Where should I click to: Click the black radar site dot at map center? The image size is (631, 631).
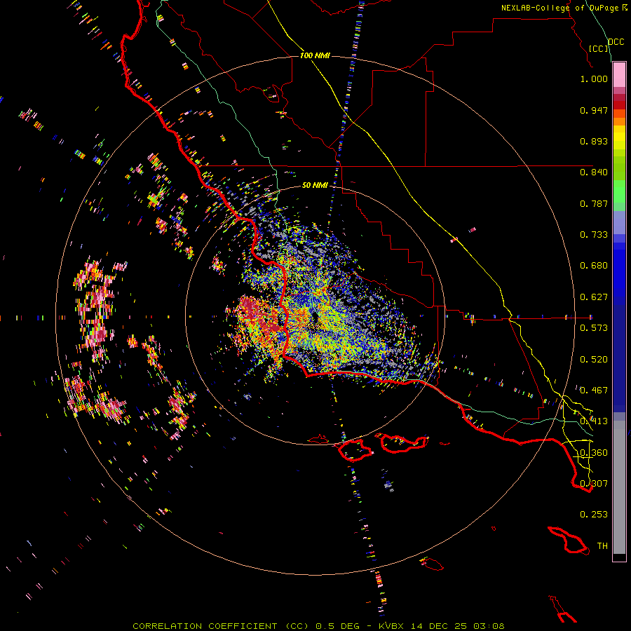[315, 318]
